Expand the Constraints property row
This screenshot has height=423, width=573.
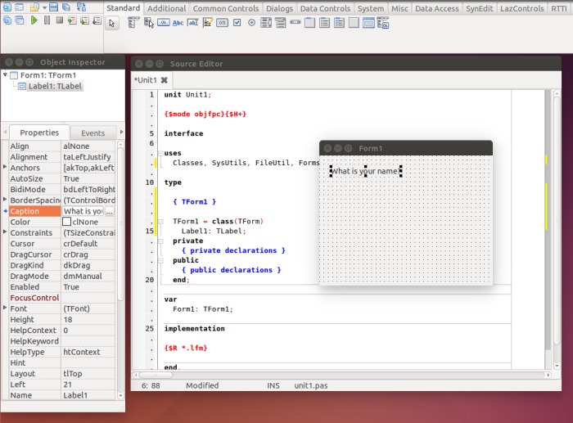(5, 232)
